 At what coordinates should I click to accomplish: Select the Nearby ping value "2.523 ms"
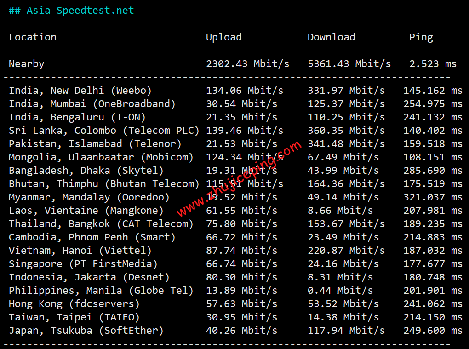point(433,64)
